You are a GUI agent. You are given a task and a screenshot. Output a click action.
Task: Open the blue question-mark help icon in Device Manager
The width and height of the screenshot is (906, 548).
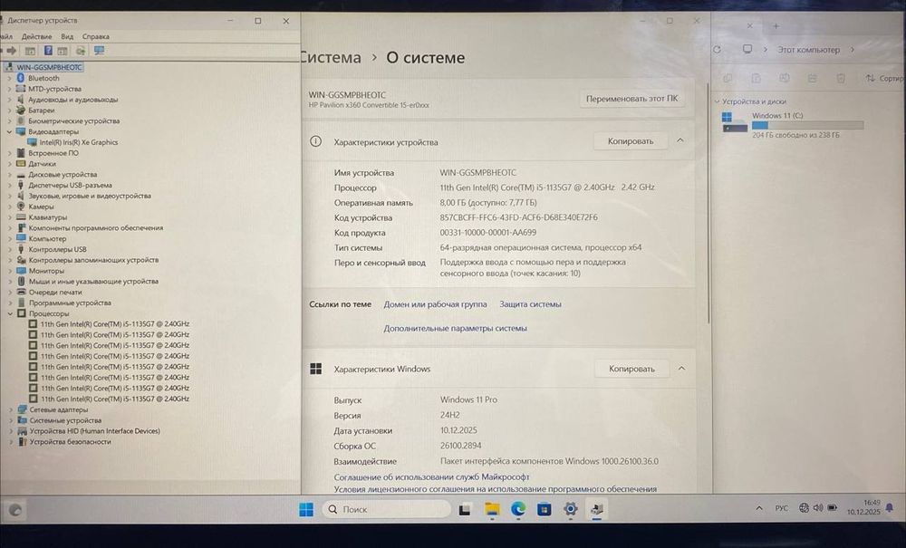click(49, 51)
